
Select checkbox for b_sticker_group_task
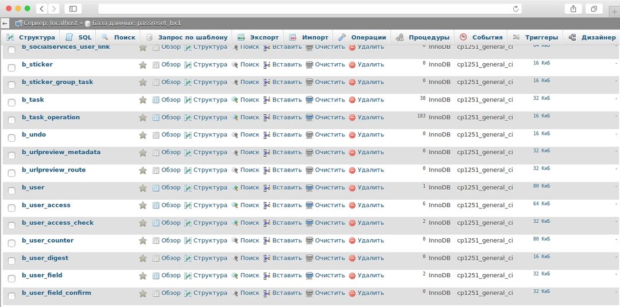12,84
